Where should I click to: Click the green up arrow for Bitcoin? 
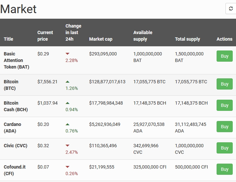coord(67,82)
